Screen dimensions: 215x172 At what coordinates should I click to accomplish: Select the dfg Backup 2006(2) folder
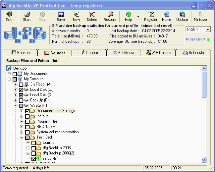pos(58,153)
